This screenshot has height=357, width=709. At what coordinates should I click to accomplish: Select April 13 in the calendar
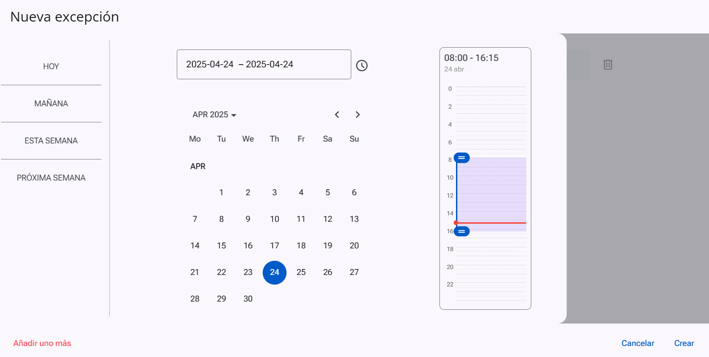[x=354, y=219]
